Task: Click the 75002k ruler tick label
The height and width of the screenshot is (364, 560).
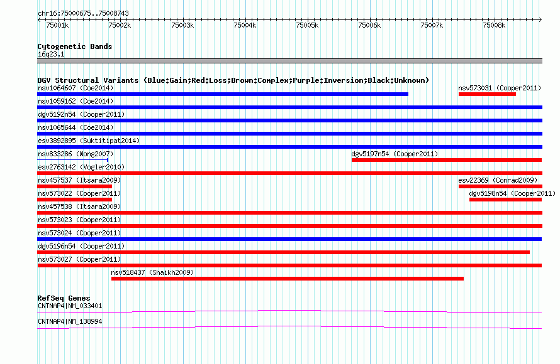Action: tap(120, 25)
